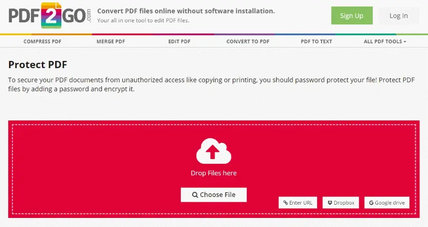
Task: Open the Compress PDF menu item
Action: (42, 41)
